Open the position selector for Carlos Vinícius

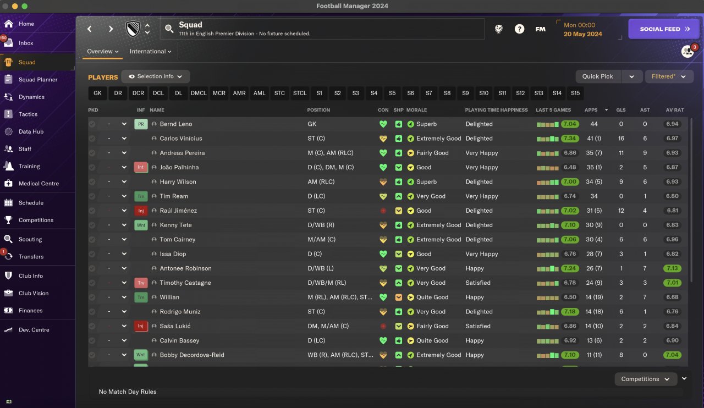click(117, 139)
